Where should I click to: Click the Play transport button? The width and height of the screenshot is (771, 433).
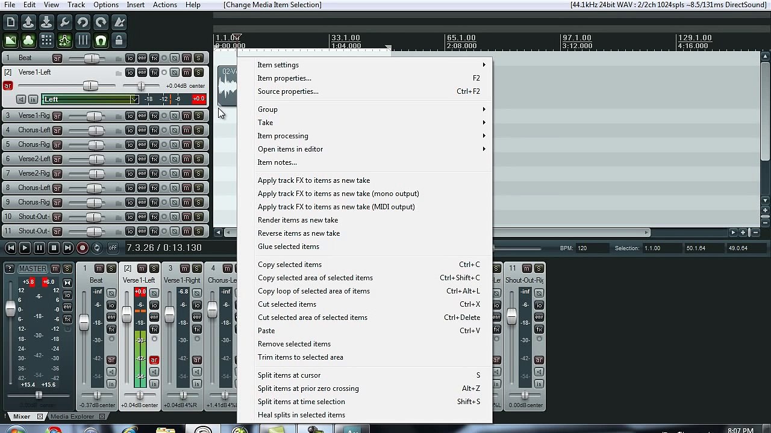pos(25,248)
